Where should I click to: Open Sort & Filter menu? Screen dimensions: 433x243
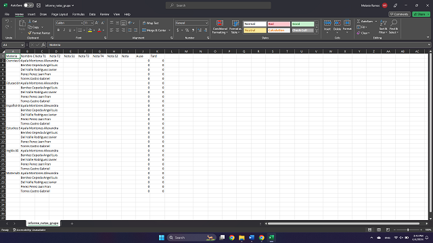(x=383, y=27)
